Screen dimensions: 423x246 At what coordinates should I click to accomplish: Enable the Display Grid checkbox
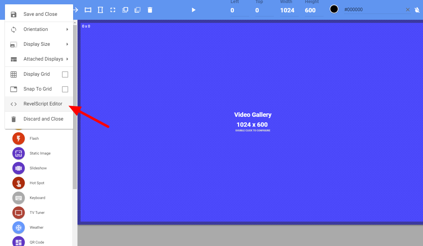[65, 74]
